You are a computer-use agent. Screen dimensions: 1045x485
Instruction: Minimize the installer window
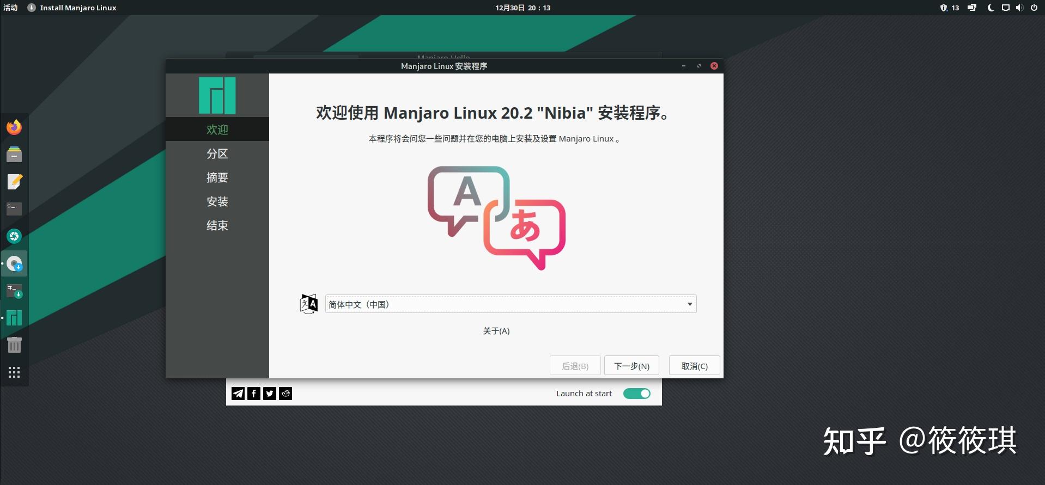(x=683, y=66)
